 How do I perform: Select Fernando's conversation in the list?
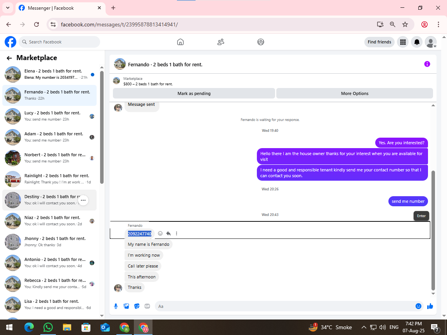[x=50, y=95]
